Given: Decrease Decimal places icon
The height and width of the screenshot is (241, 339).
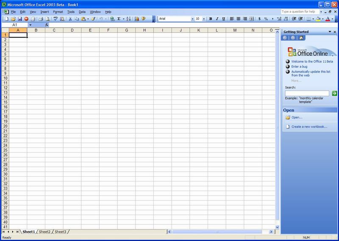Looking at the screenshot, I should [x=286, y=19].
